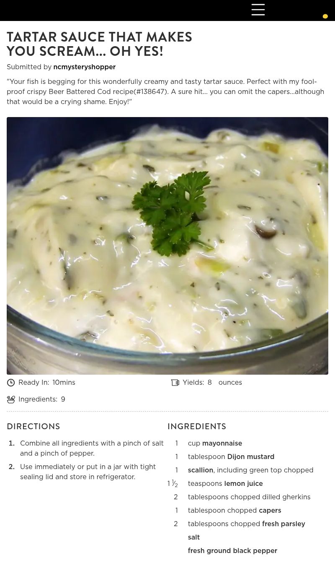This screenshot has height=566, width=335.
Task: Click the INGREDIENTS section heading
Action: [x=197, y=426]
